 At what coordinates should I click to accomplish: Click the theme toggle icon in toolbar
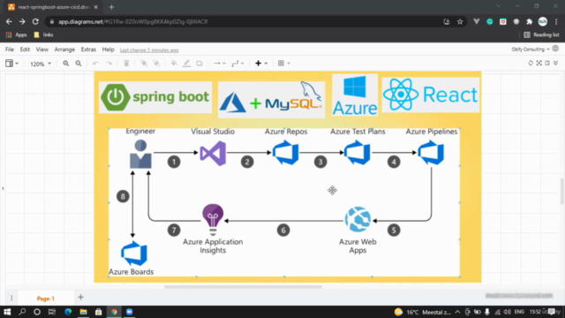click(x=531, y=63)
